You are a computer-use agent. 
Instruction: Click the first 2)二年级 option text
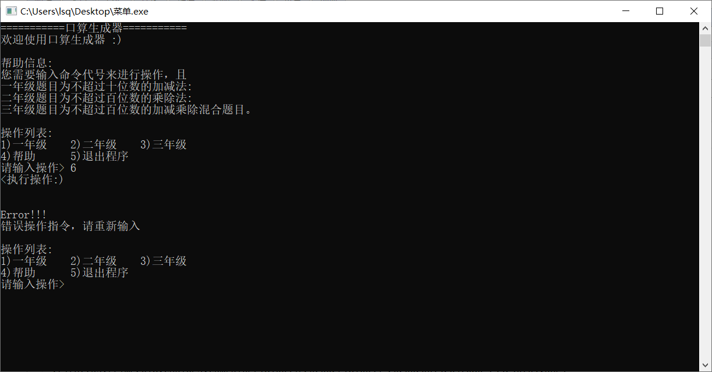pyautogui.click(x=94, y=145)
